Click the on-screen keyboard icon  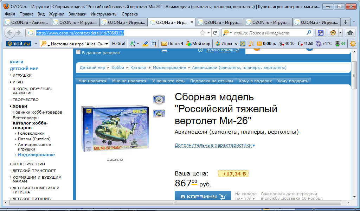click(164, 51)
